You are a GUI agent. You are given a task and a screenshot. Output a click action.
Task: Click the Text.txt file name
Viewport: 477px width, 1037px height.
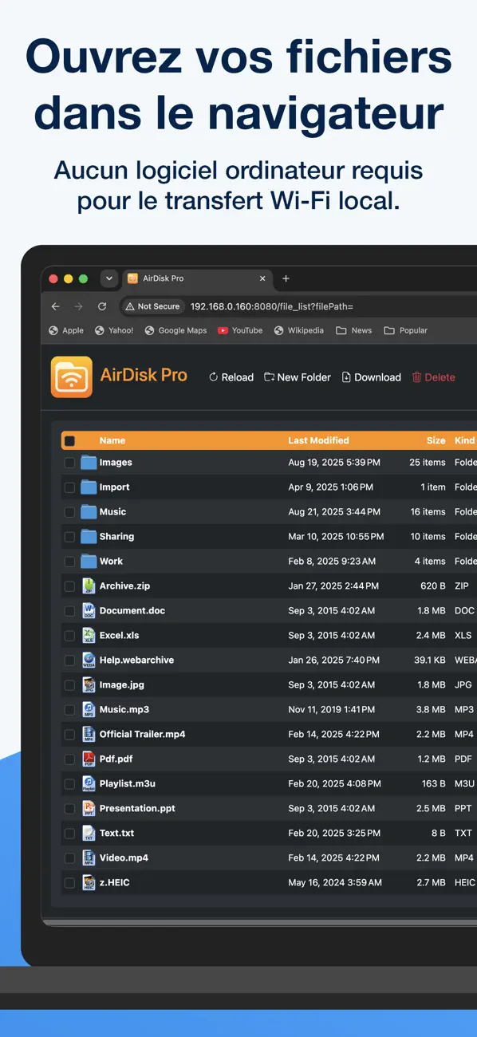(116, 834)
